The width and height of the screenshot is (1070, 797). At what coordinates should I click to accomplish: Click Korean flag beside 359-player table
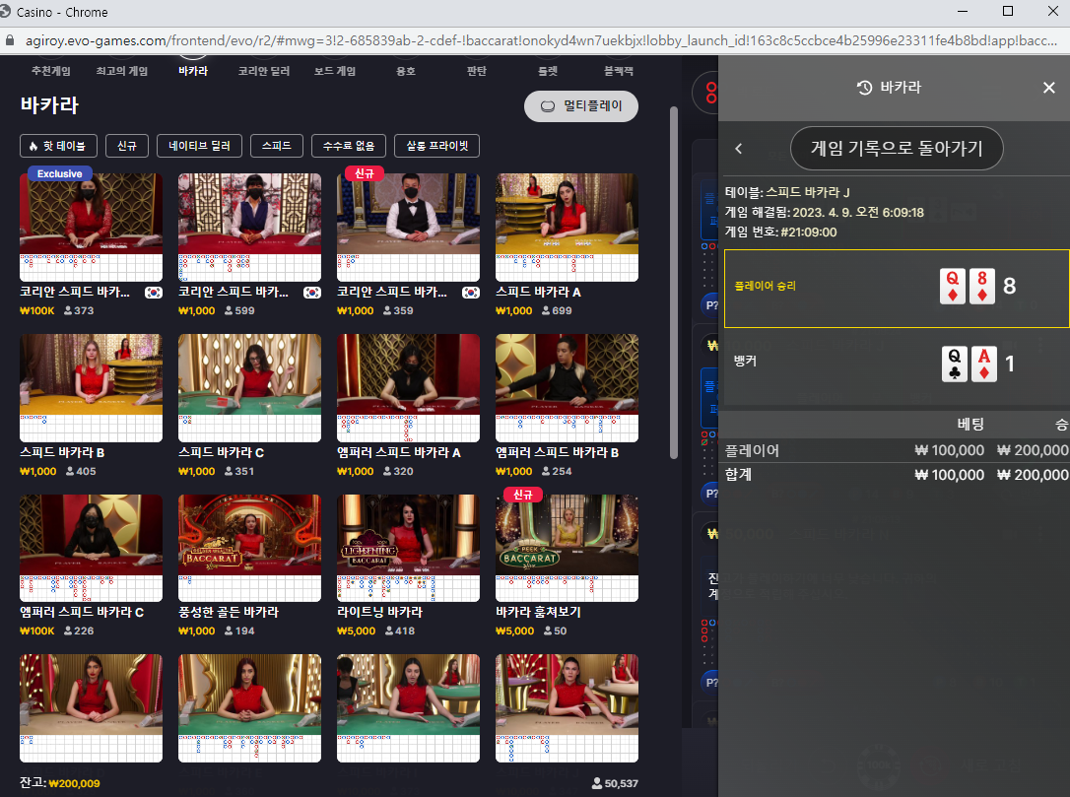pyautogui.click(x=471, y=292)
